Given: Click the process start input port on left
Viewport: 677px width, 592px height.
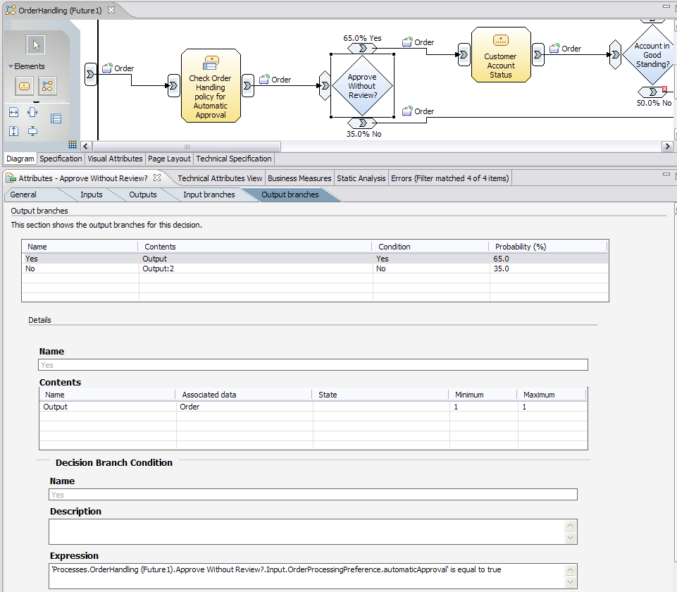Looking at the screenshot, I should [x=91, y=74].
